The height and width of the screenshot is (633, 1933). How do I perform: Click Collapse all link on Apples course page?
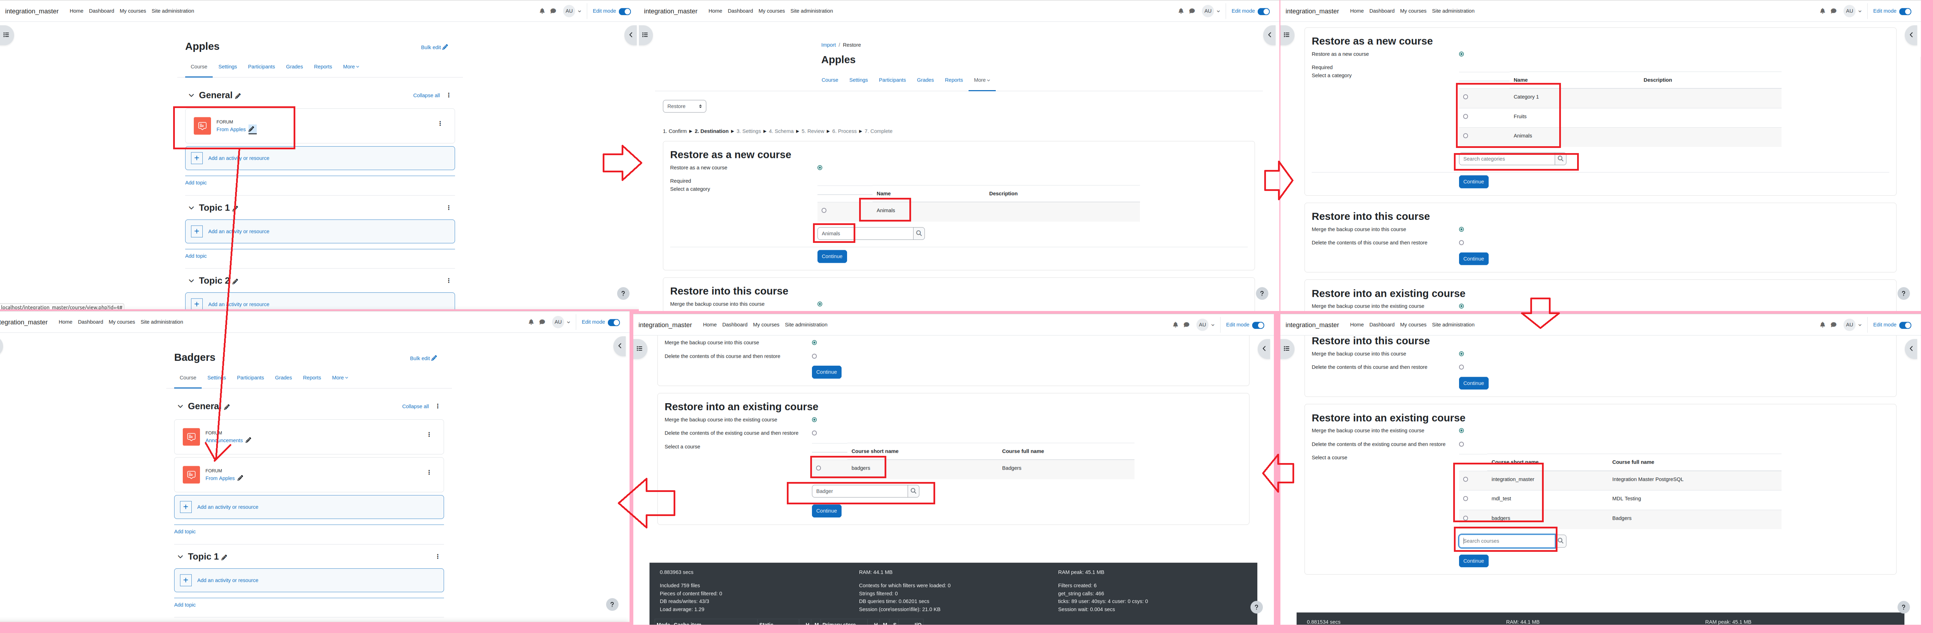coord(426,95)
